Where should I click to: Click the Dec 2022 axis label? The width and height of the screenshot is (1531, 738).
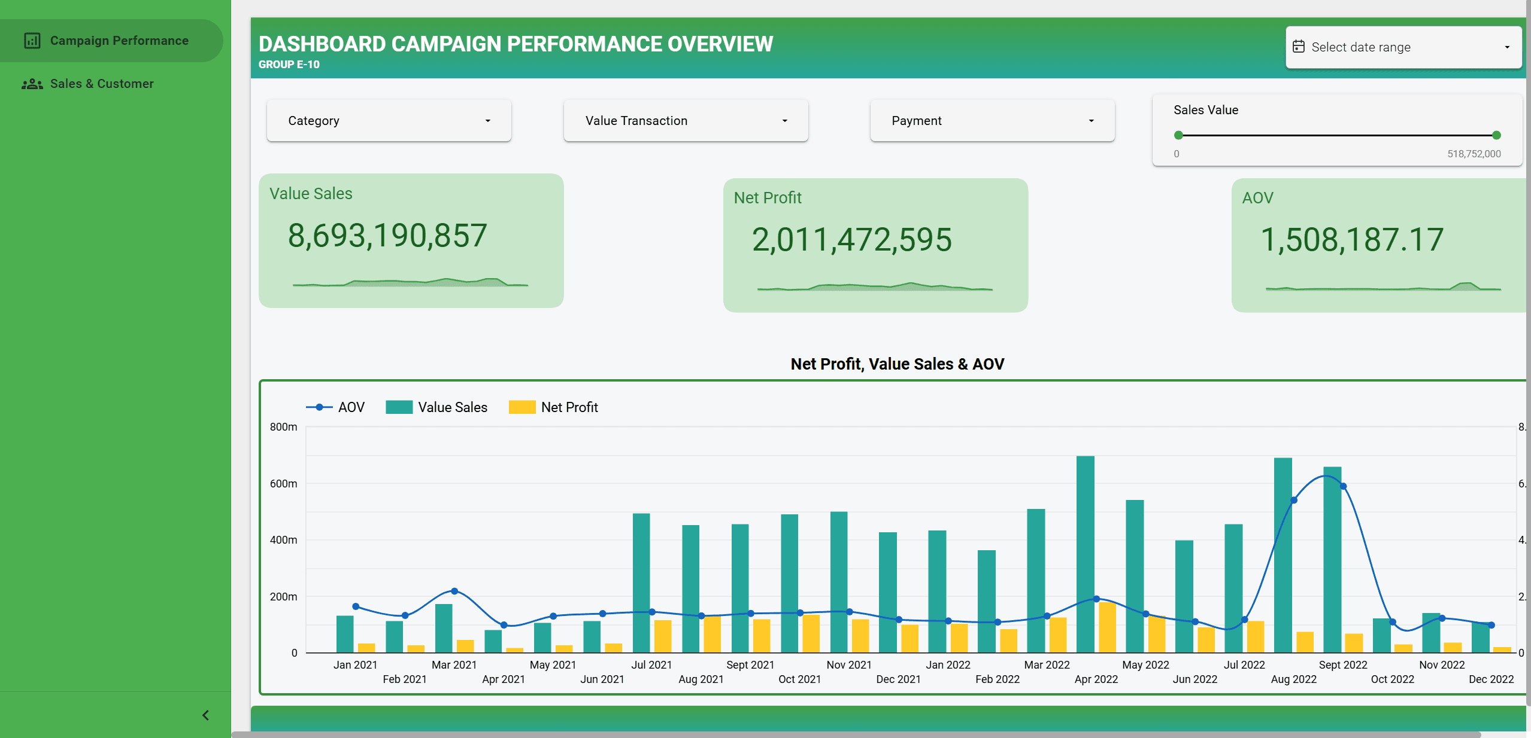[x=1491, y=679]
